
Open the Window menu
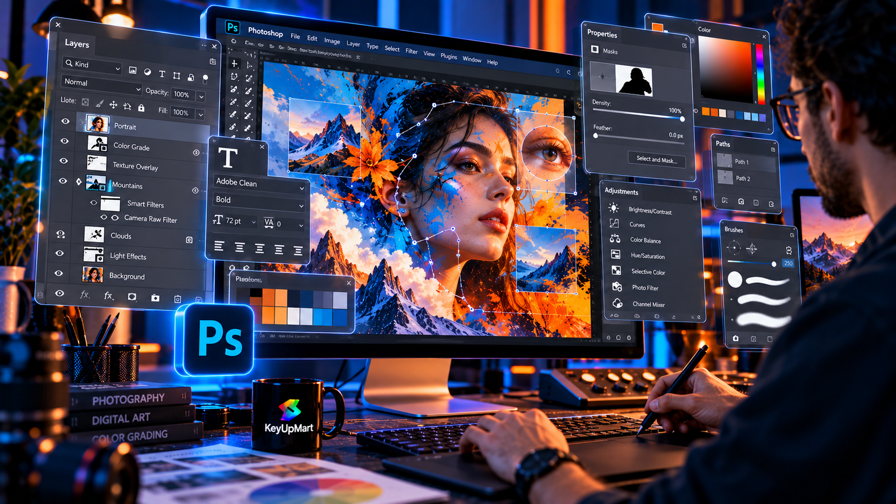pyautogui.click(x=472, y=59)
